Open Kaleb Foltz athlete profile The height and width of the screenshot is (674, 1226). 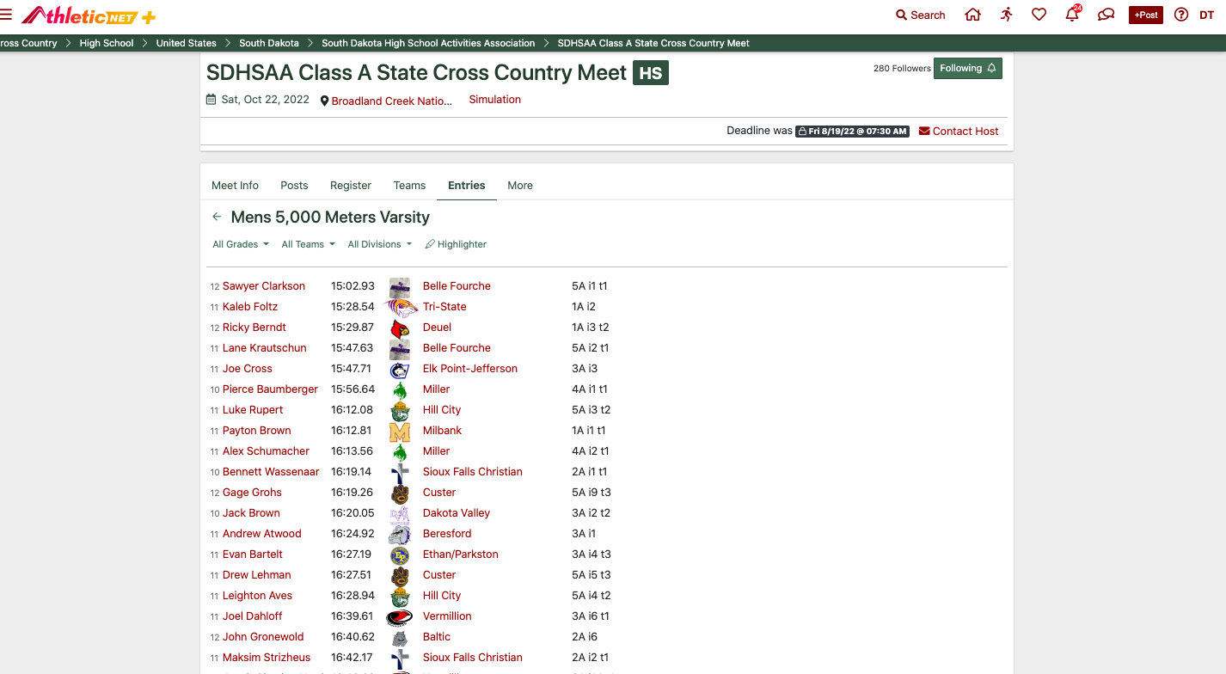point(250,307)
